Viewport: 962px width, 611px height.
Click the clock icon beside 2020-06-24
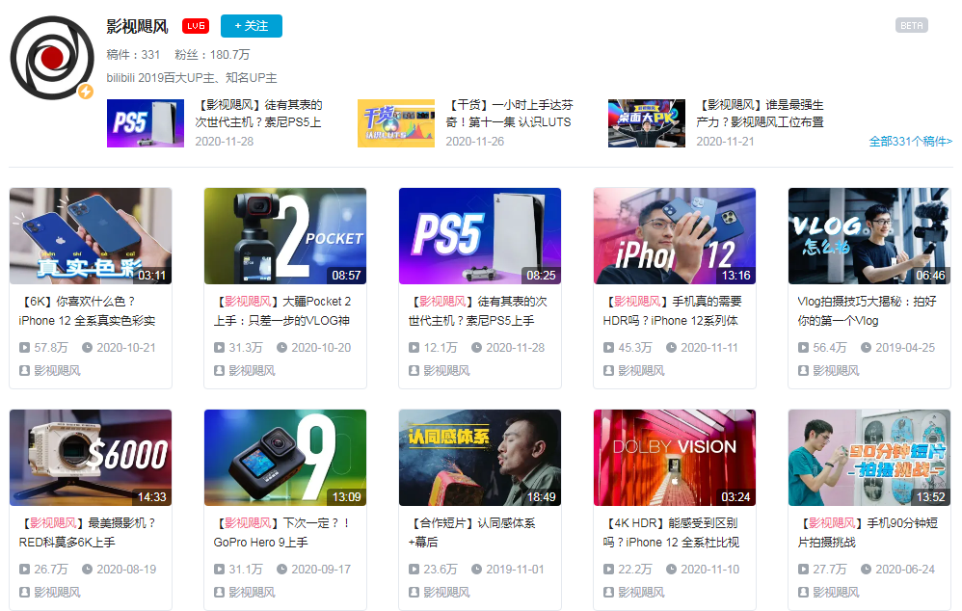pos(866,570)
